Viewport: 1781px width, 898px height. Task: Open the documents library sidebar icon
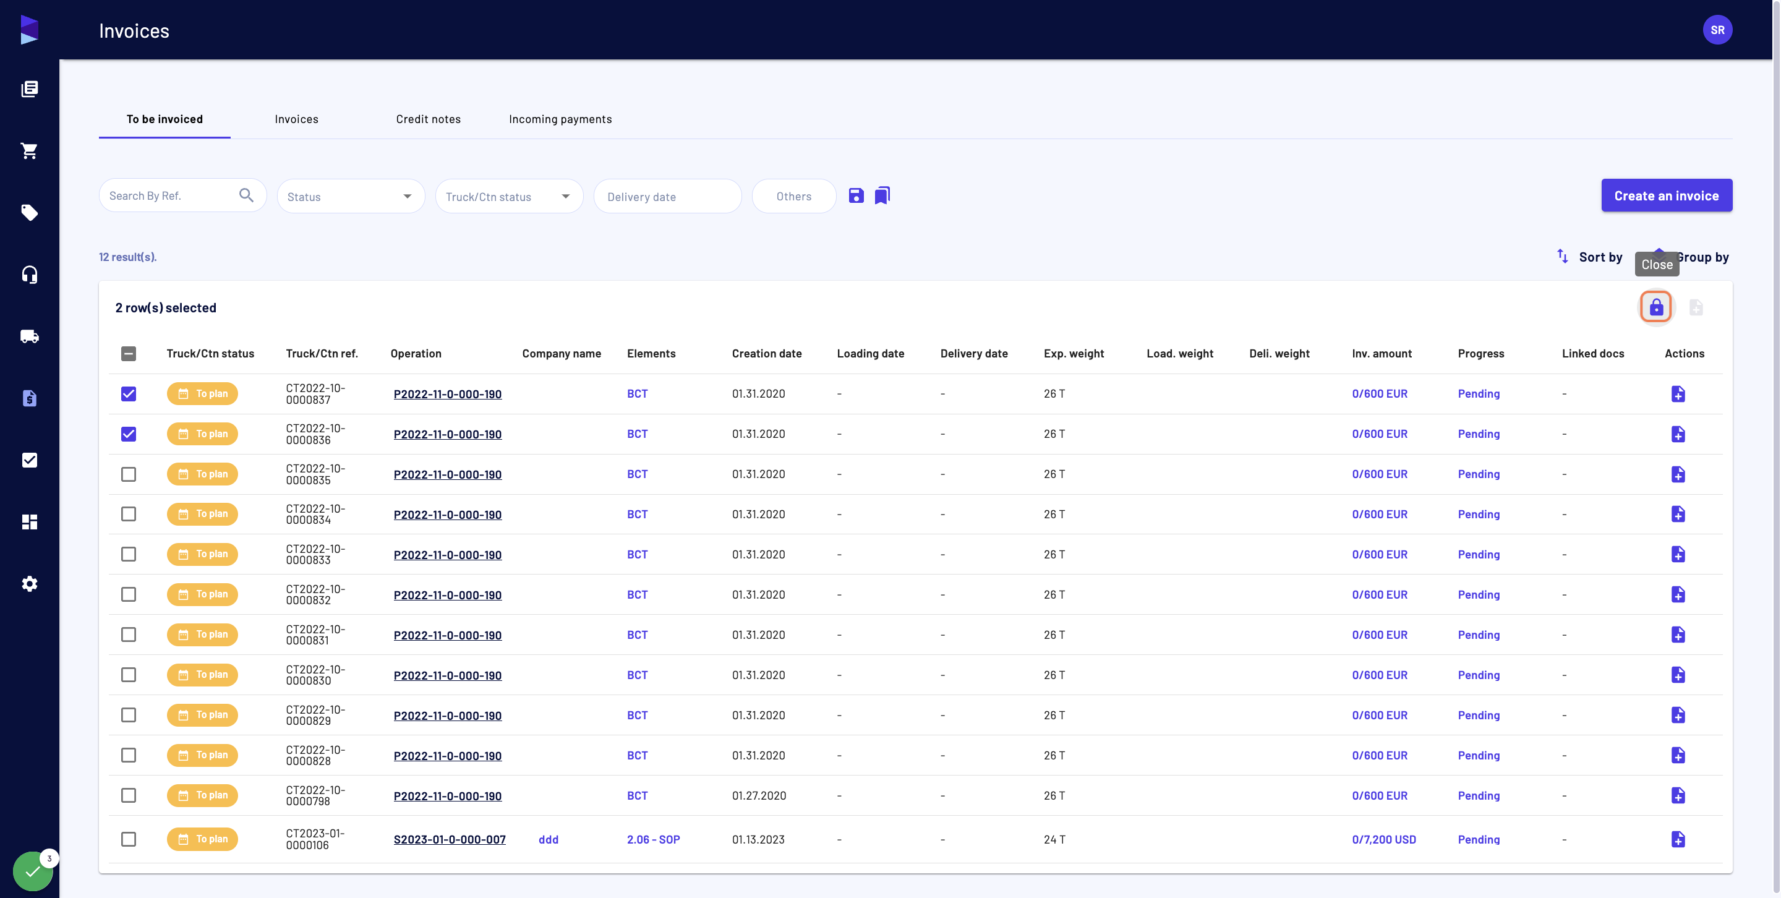[29, 88]
